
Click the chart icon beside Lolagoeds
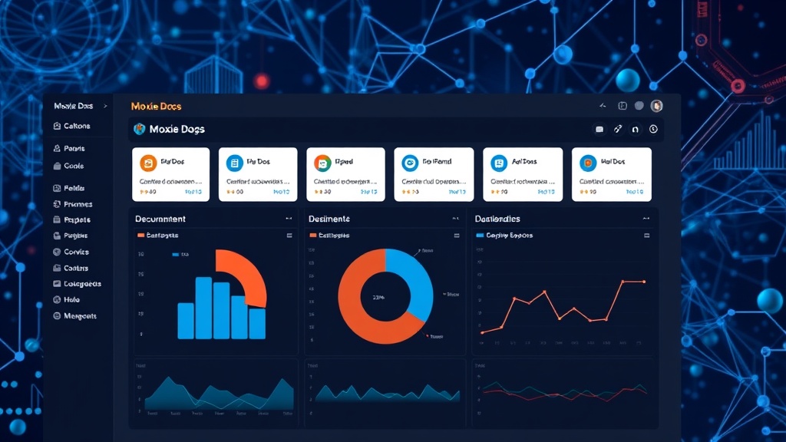pos(57,284)
